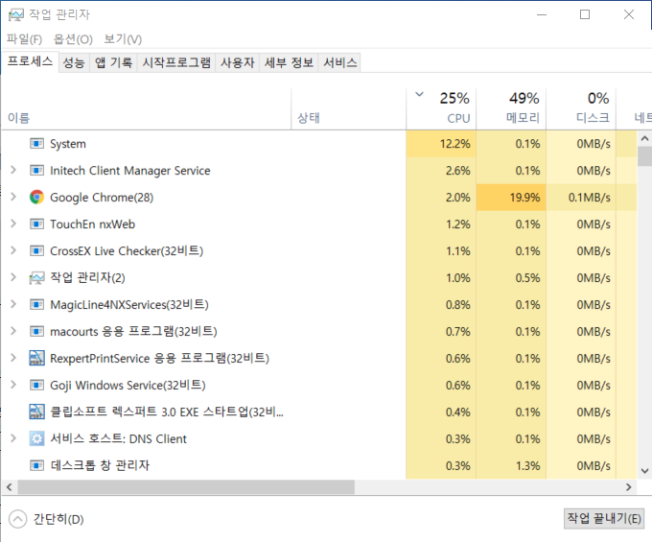Screen dimensions: 652x542
Task: Click Chrome memory value 19.9%
Action: coord(524,198)
